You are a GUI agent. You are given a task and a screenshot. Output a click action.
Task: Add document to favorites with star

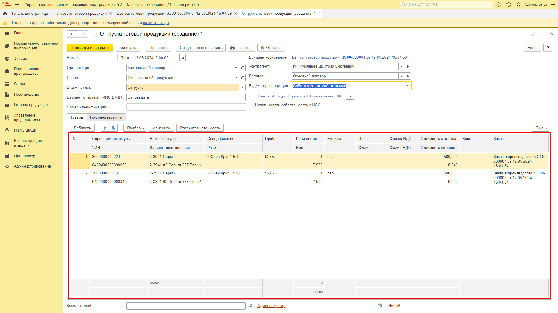[x=94, y=34]
